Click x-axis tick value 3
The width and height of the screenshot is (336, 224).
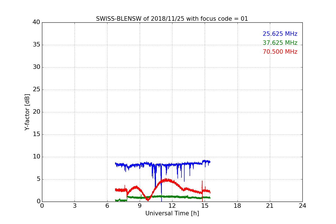pyautogui.click(x=74, y=206)
